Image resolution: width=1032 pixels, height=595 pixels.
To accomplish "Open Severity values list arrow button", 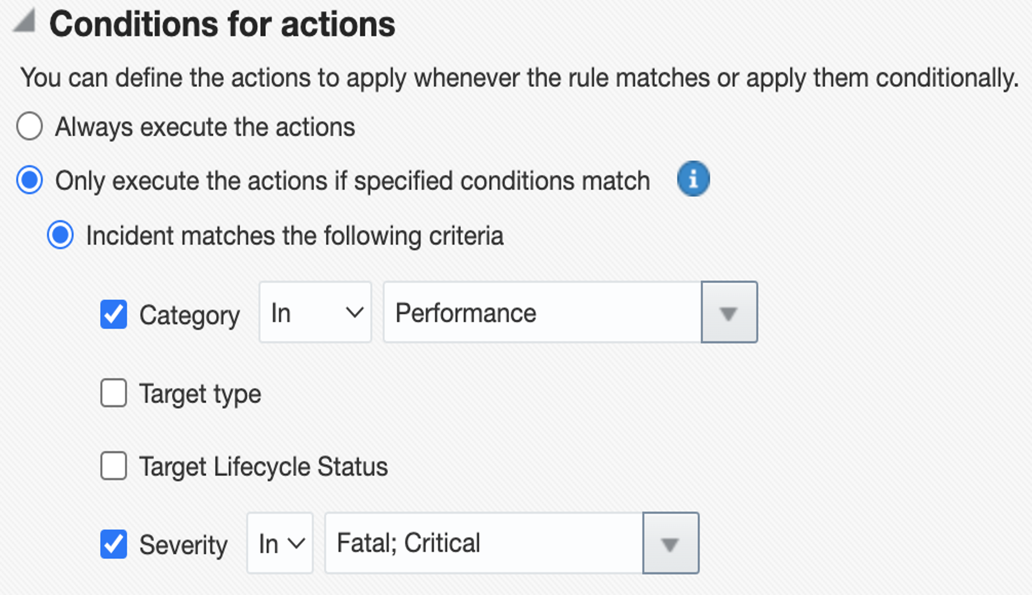I will (670, 543).
